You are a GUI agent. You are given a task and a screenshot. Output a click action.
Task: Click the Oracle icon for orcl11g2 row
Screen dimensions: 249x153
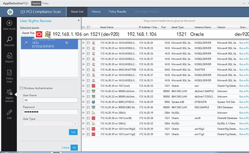click(93, 134)
